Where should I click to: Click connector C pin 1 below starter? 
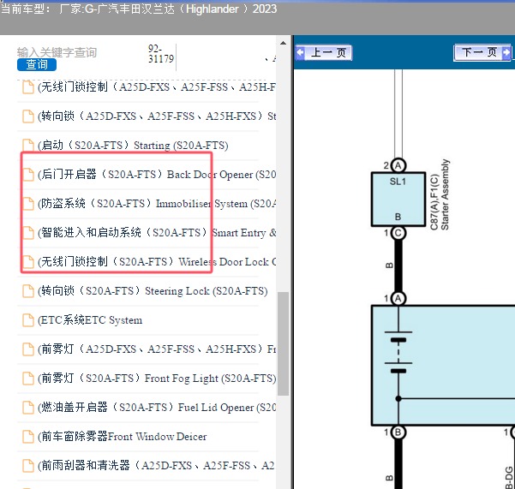[x=398, y=233]
